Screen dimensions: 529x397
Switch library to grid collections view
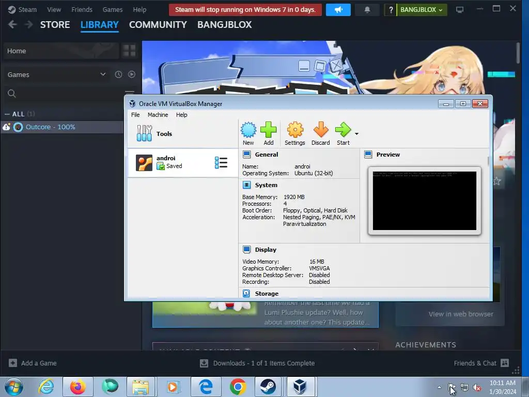pyautogui.click(x=129, y=51)
